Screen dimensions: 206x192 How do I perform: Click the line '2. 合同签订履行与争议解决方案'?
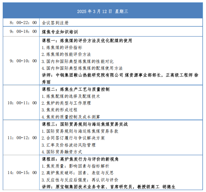73,138
